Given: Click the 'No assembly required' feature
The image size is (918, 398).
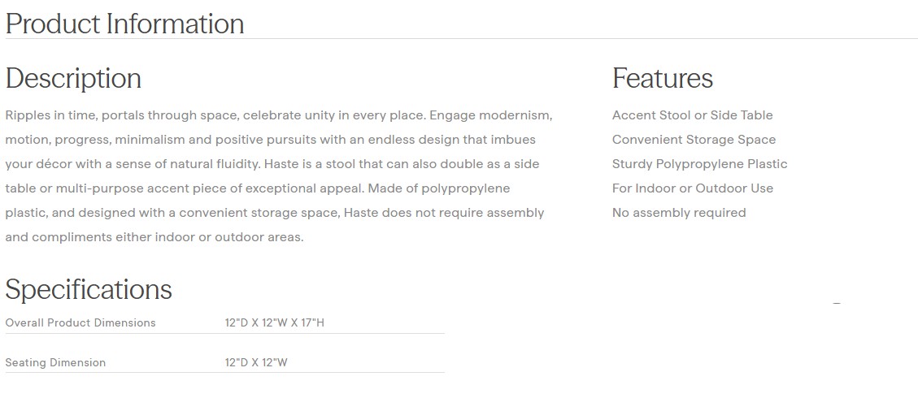Looking at the screenshot, I should pos(678,213).
